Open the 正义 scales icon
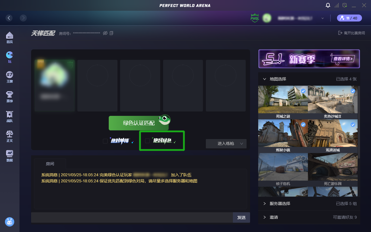Screen dimensions: 371x232 click(10, 136)
